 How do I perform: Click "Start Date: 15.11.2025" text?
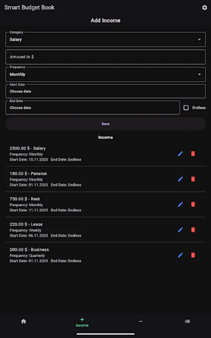[x=28, y=160]
